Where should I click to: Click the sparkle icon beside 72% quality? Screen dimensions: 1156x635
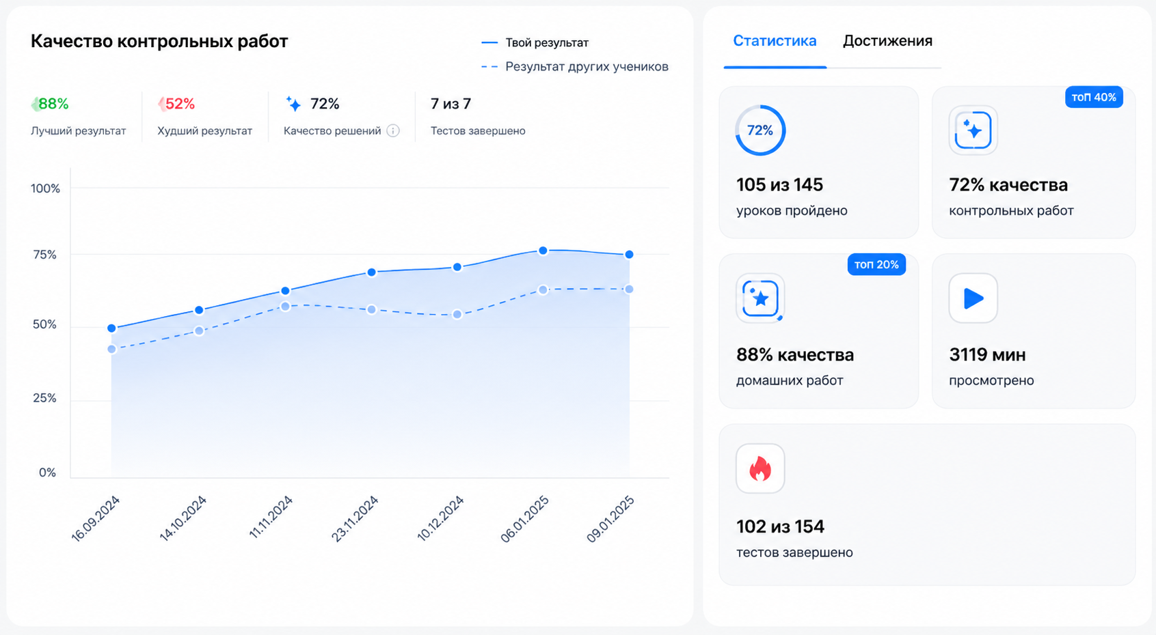tap(293, 104)
